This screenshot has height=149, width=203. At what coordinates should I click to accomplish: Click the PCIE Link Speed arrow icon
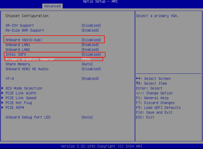[x=3, y=98]
